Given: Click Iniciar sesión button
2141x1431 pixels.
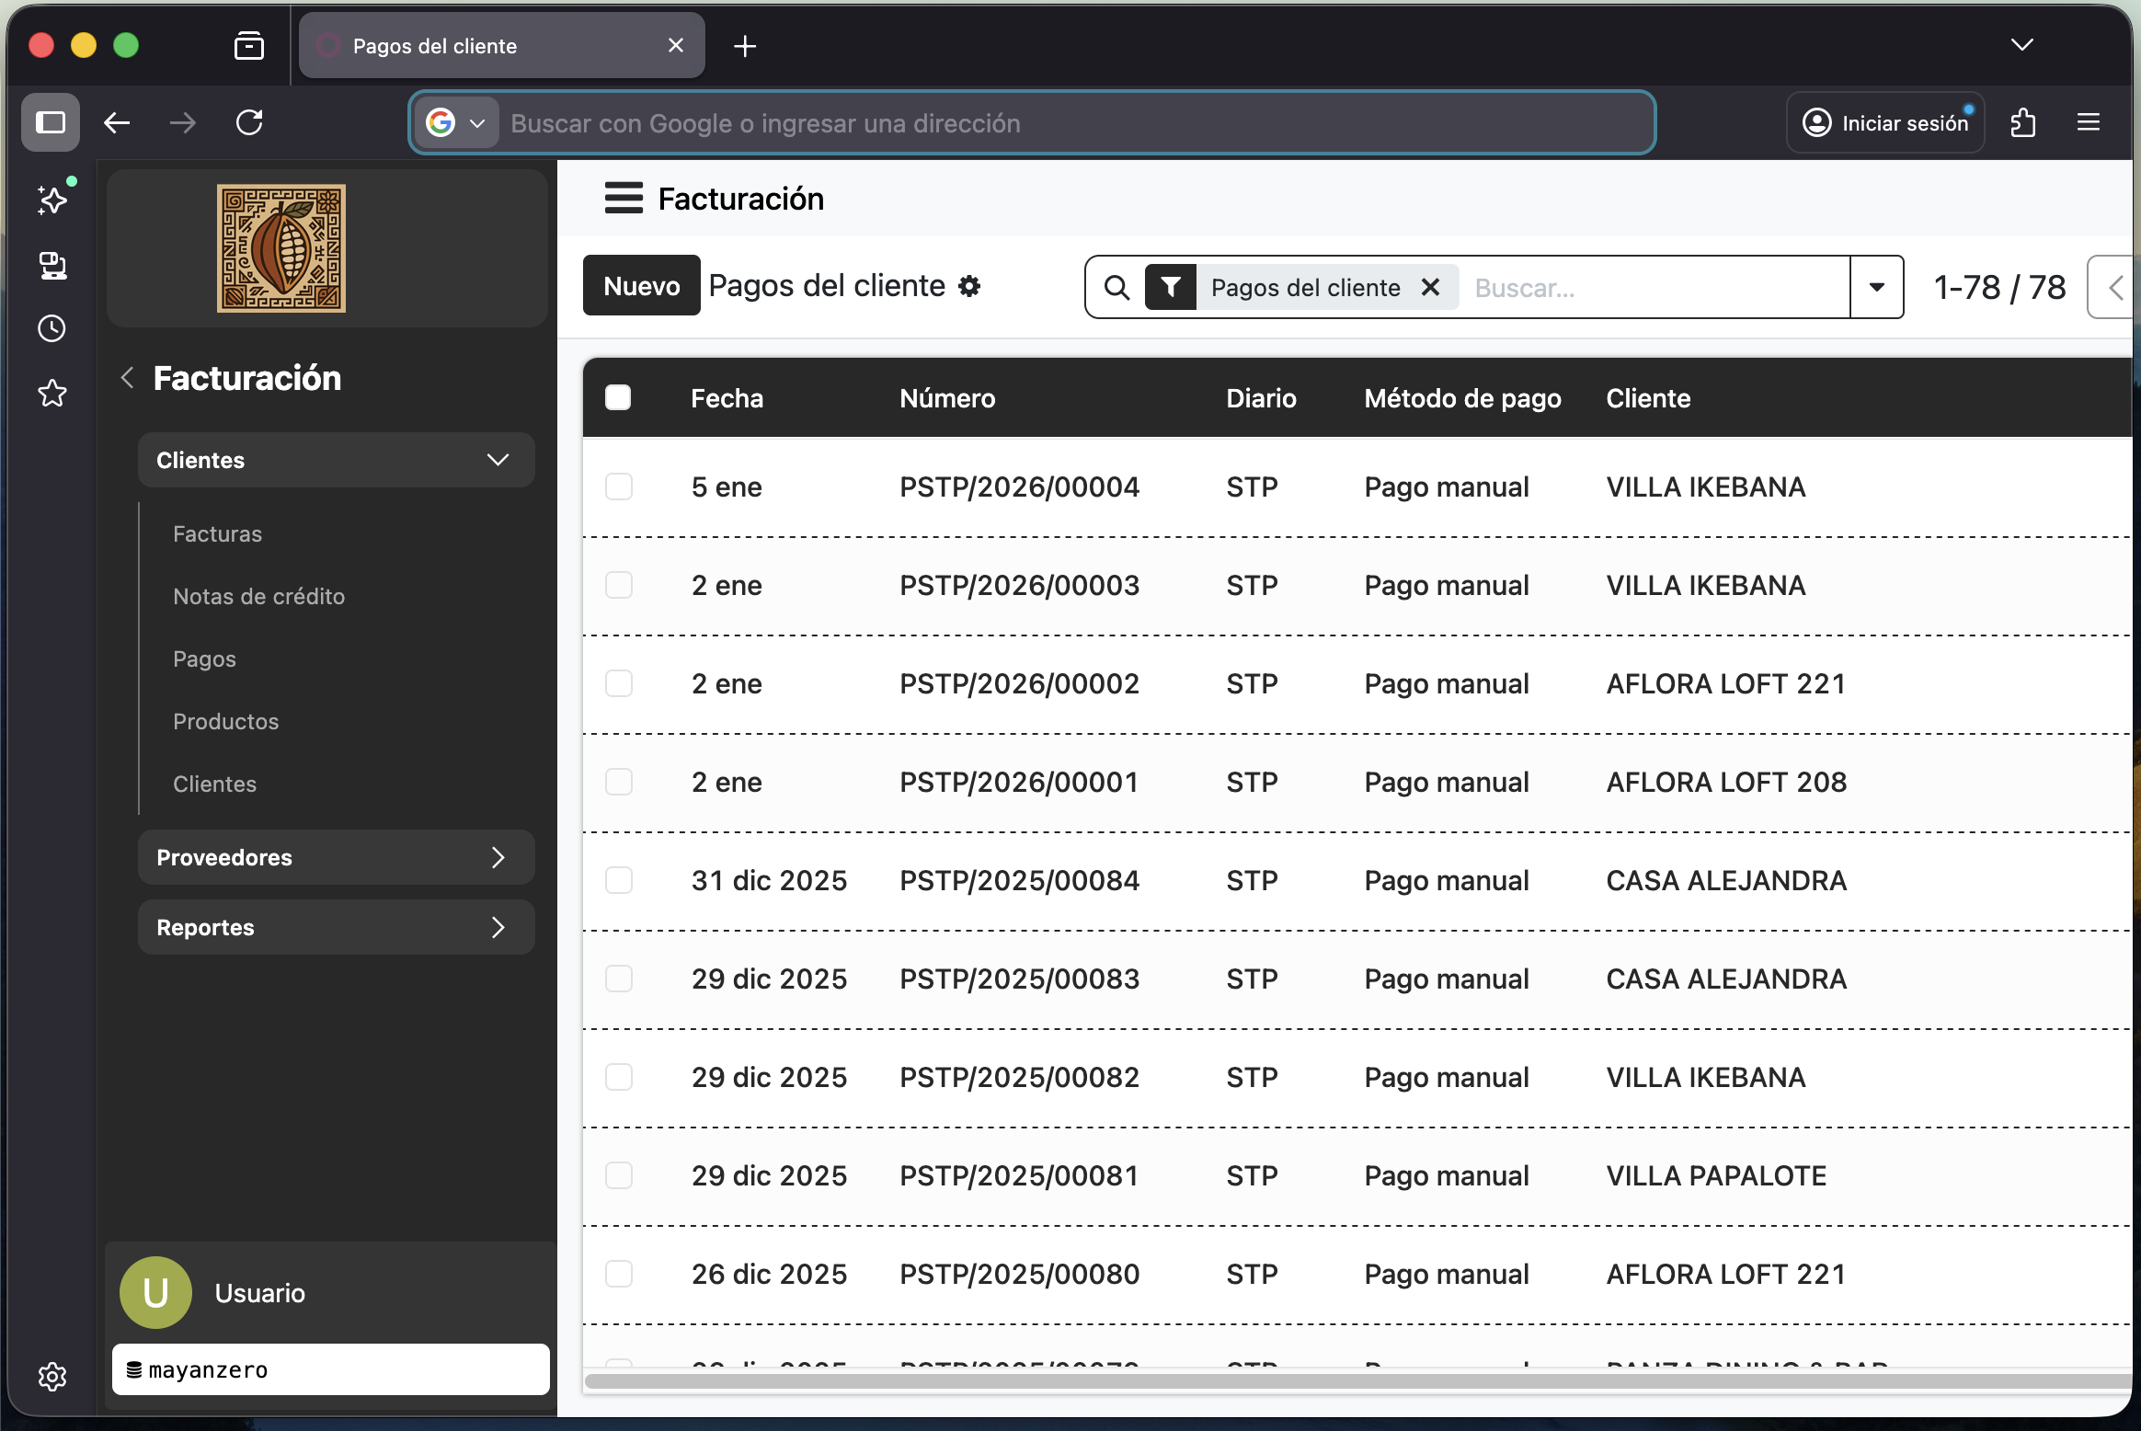Looking at the screenshot, I should (x=1885, y=122).
